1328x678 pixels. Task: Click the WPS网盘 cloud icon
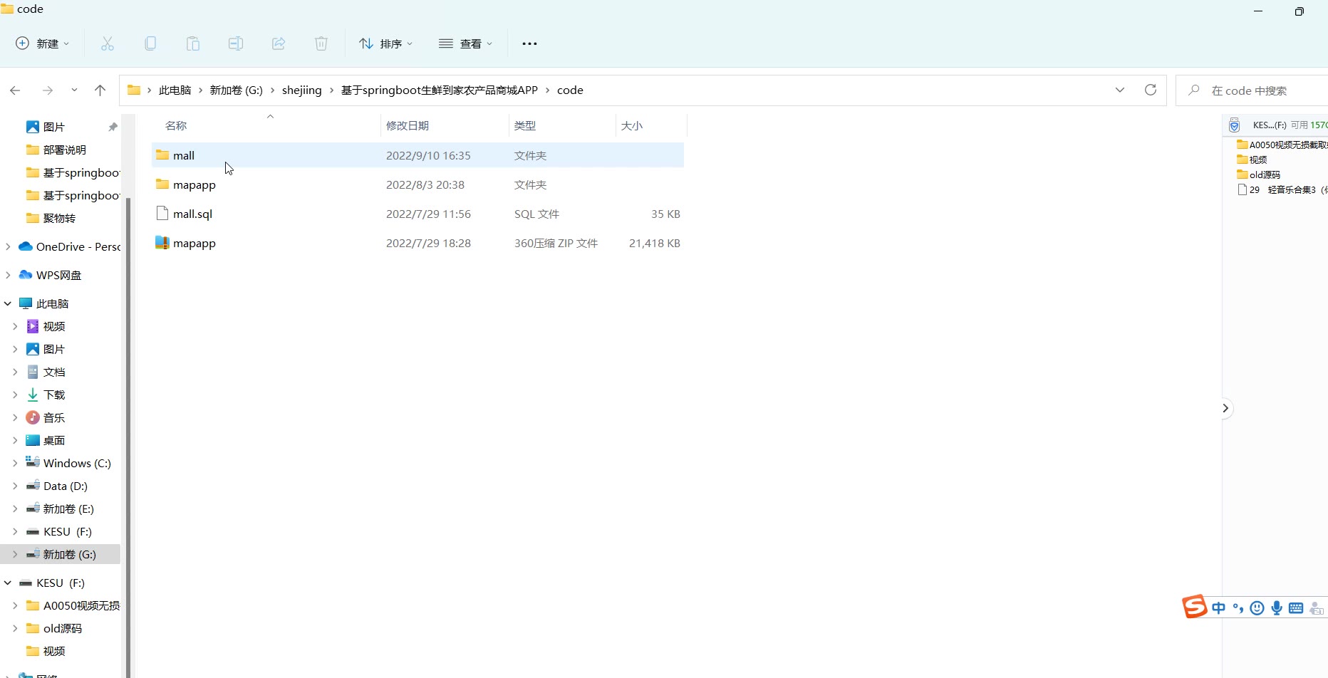[x=26, y=275]
